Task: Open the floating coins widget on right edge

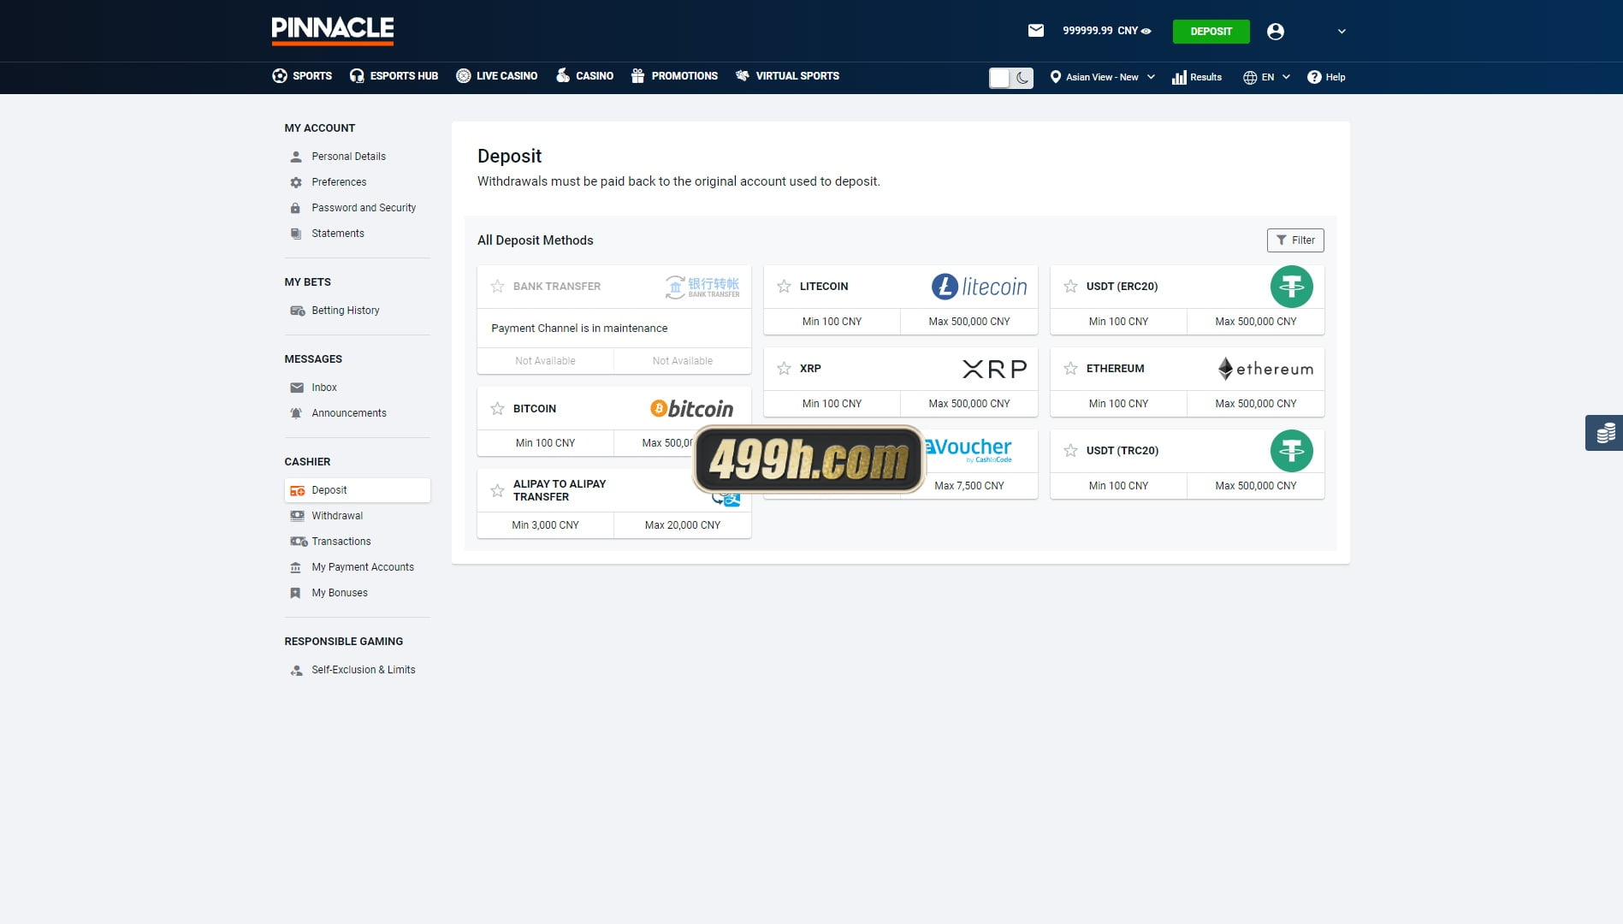Action: click(x=1604, y=433)
